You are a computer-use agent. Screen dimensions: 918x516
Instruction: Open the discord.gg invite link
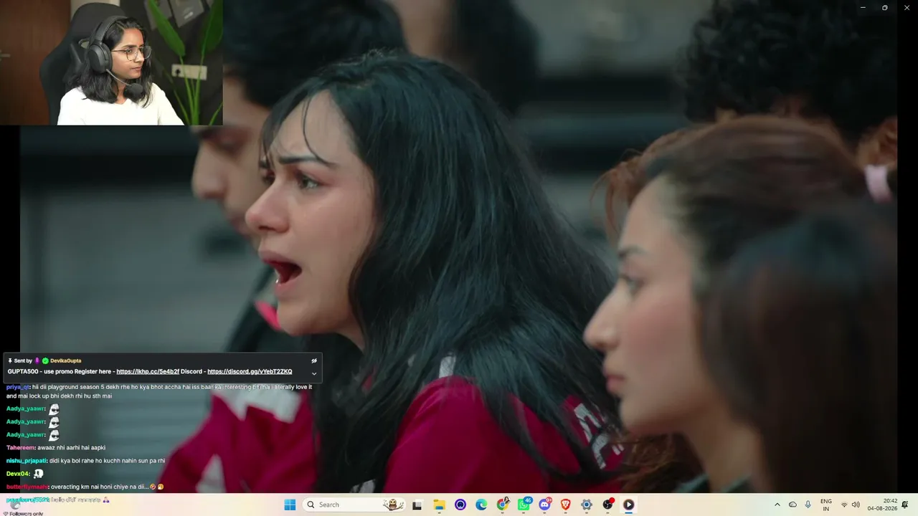250,371
